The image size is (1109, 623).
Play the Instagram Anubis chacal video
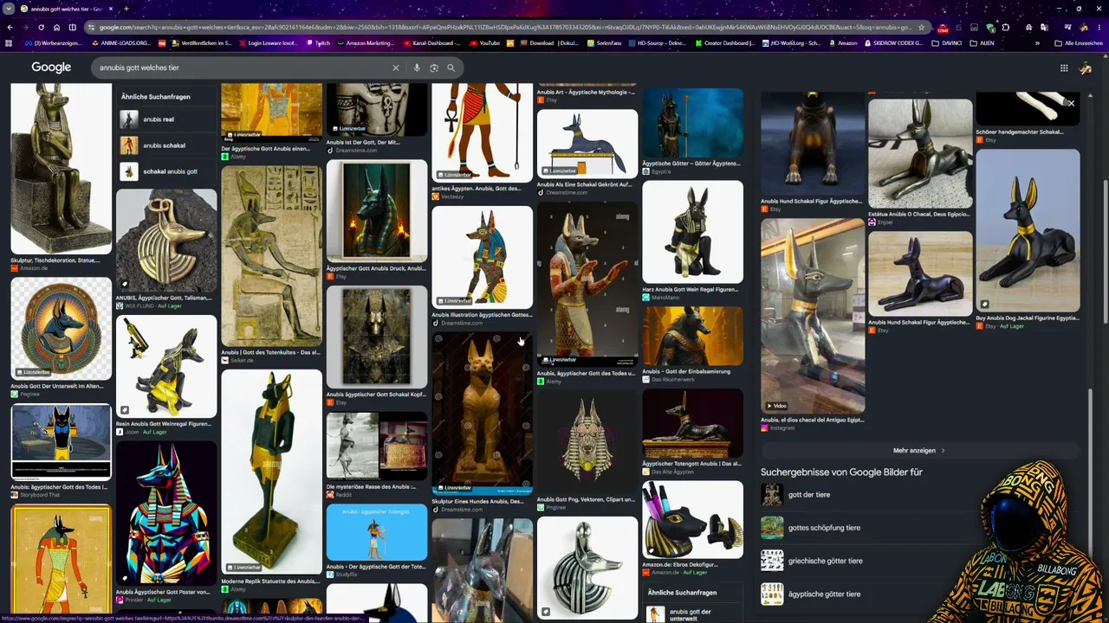[x=813, y=316]
